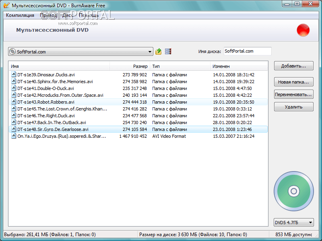Screen dimensions: 322x241
Task: Click the Имя диска input field
Action: tap(248, 51)
